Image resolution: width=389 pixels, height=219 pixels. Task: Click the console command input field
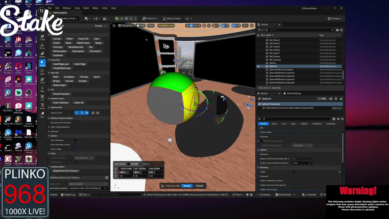[117, 195]
